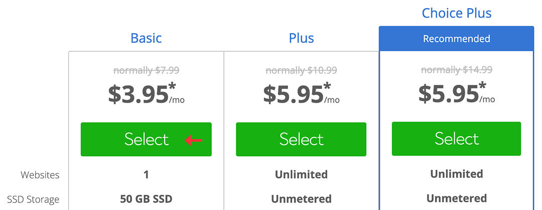Open the Basic plan title link

tap(146, 38)
